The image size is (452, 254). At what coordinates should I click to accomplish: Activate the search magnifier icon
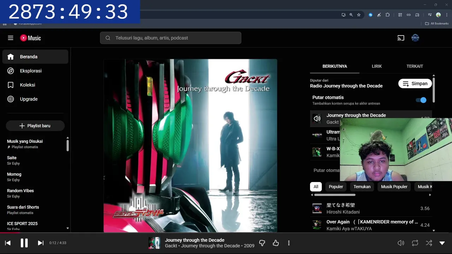click(x=108, y=38)
